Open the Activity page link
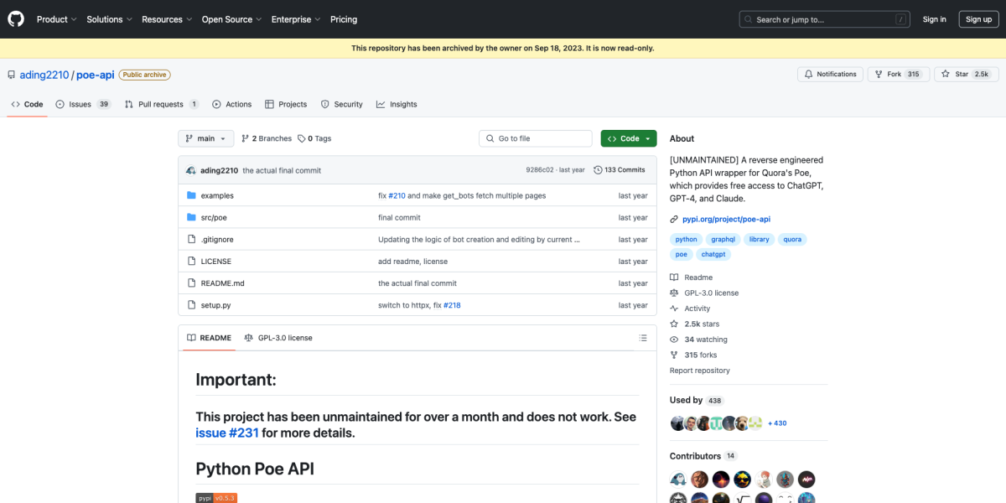The width and height of the screenshot is (1006, 503). pyautogui.click(x=697, y=309)
